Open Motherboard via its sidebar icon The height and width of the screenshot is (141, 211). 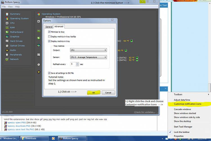7,32
